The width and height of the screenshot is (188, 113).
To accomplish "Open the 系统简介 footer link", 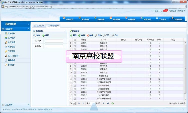I will 6,110.
